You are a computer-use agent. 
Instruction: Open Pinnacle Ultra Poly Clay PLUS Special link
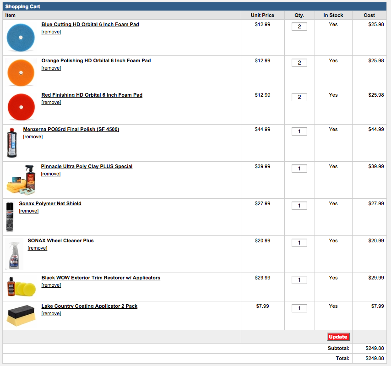(x=87, y=167)
